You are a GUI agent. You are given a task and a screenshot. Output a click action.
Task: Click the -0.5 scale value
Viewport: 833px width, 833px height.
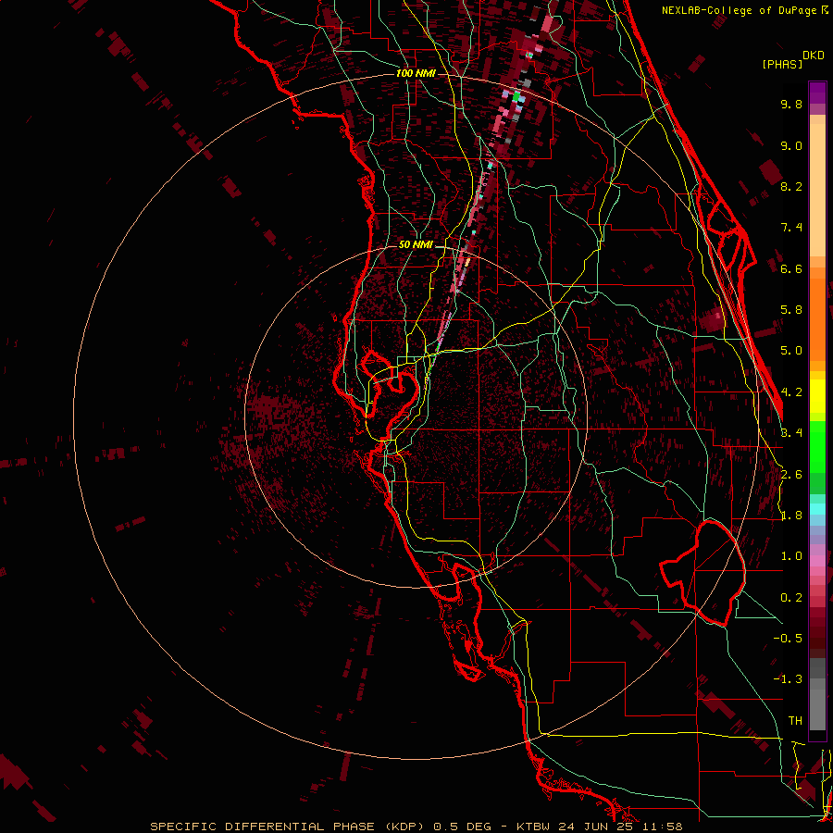click(x=788, y=639)
